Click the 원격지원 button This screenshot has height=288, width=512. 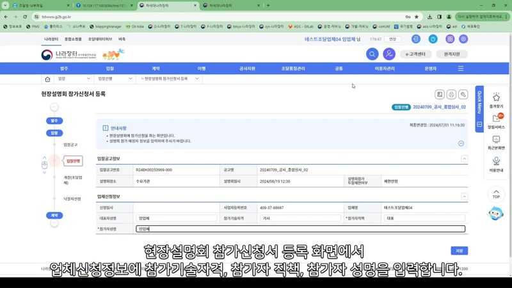(452, 54)
